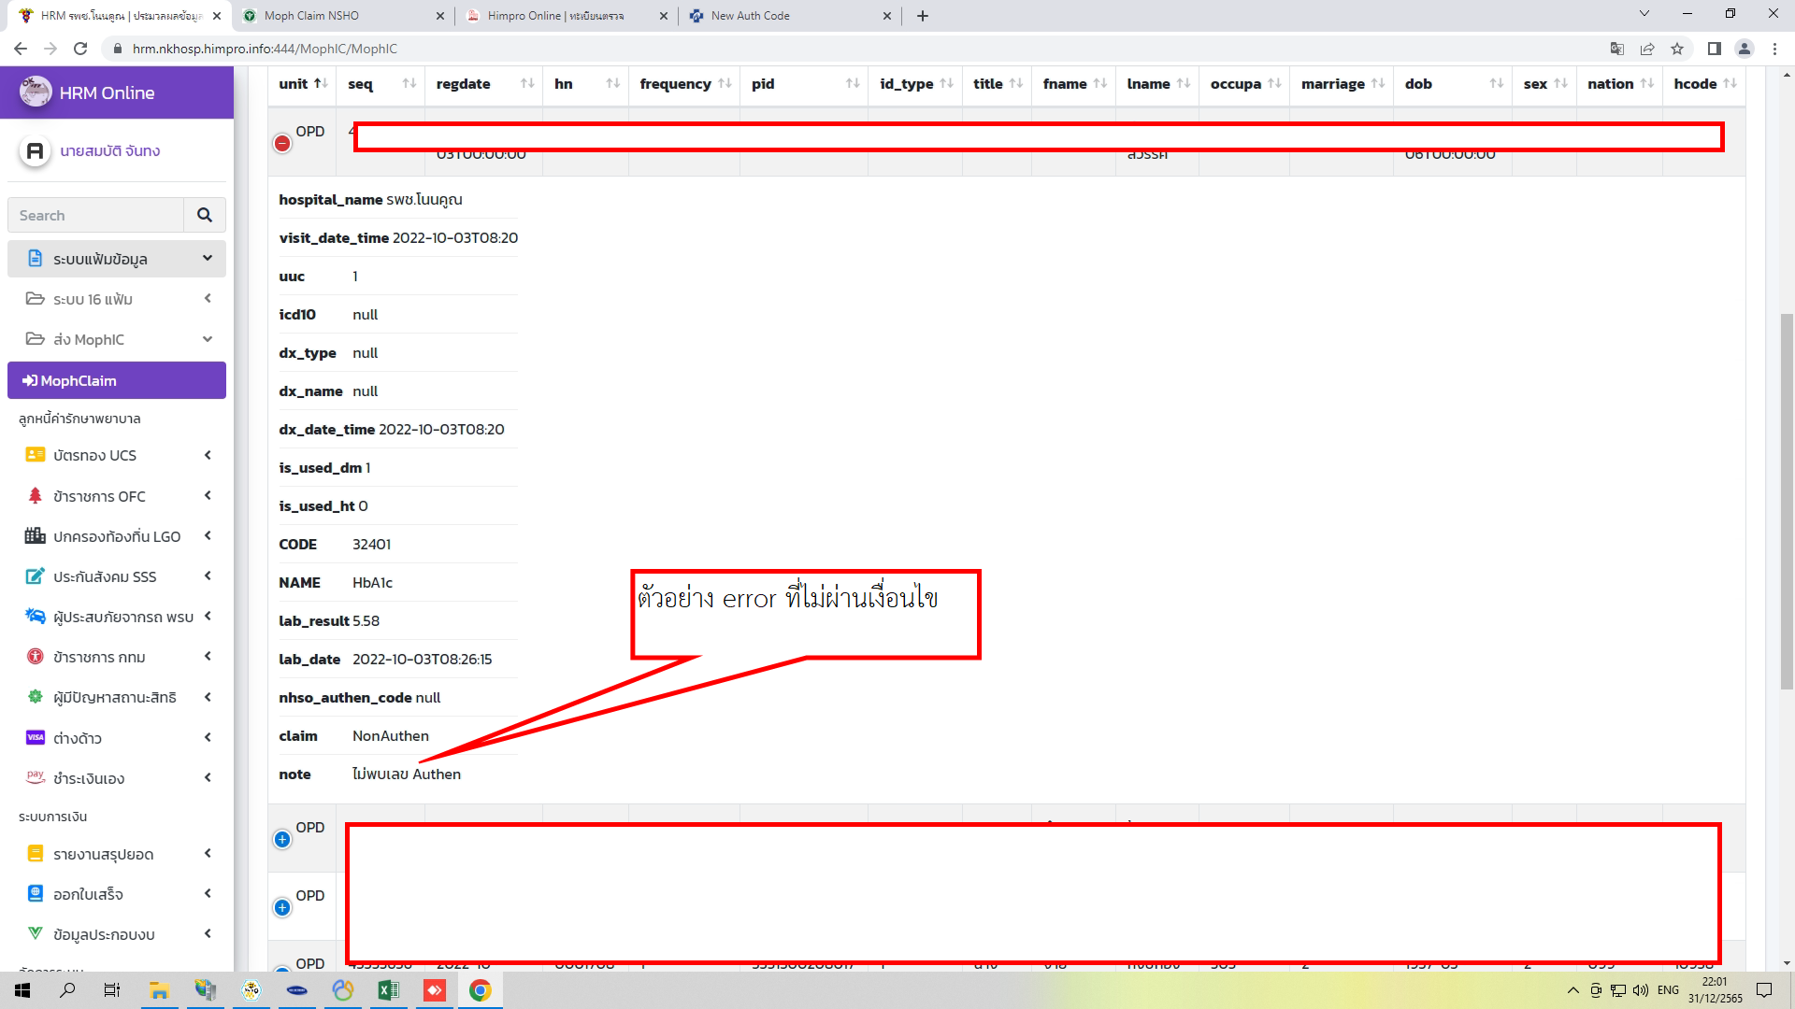This screenshot has width=1795, height=1009.
Task: Click the sidebar search magnifier button
Action: (204, 215)
